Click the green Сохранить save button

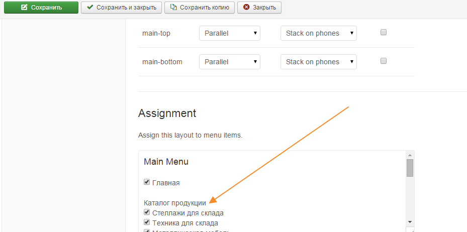coord(41,8)
